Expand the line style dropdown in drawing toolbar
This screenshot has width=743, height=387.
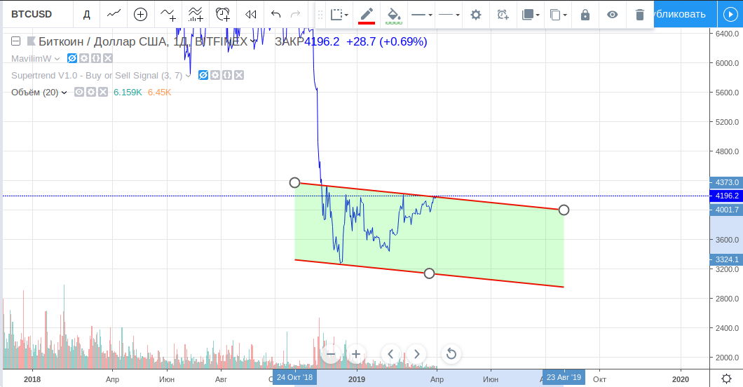pyautogui.click(x=449, y=15)
